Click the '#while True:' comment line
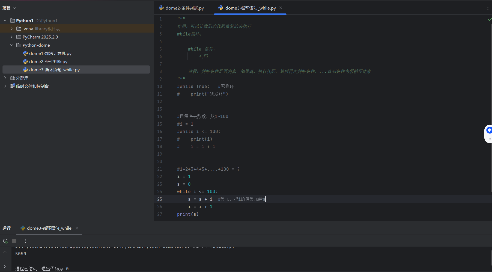The height and width of the screenshot is (272, 492). pyautogui.click(x=205, y=86)
